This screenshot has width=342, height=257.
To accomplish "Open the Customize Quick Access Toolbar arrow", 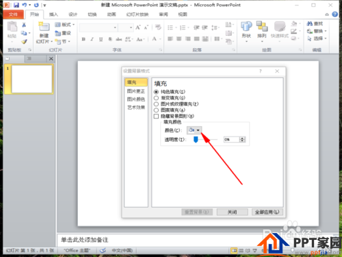I will point(44,5).
